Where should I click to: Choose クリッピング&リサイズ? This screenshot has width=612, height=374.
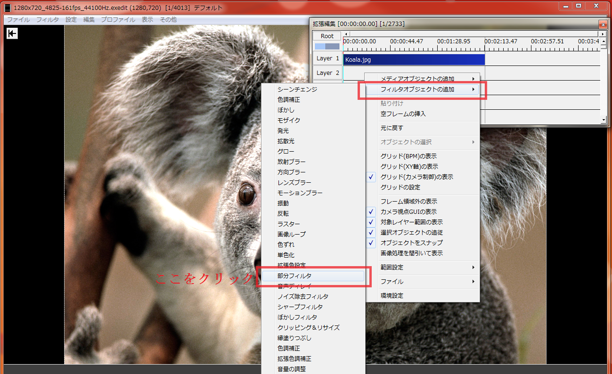pos(313,327)
